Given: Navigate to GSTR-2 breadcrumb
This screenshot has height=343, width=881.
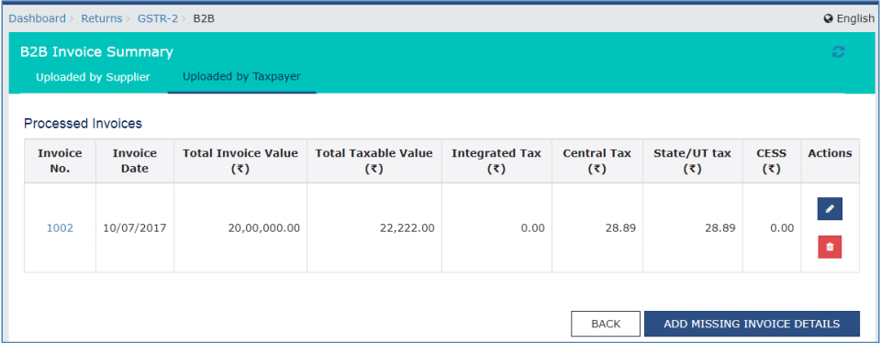Looking at the screenshot, I should pos(157,18).
